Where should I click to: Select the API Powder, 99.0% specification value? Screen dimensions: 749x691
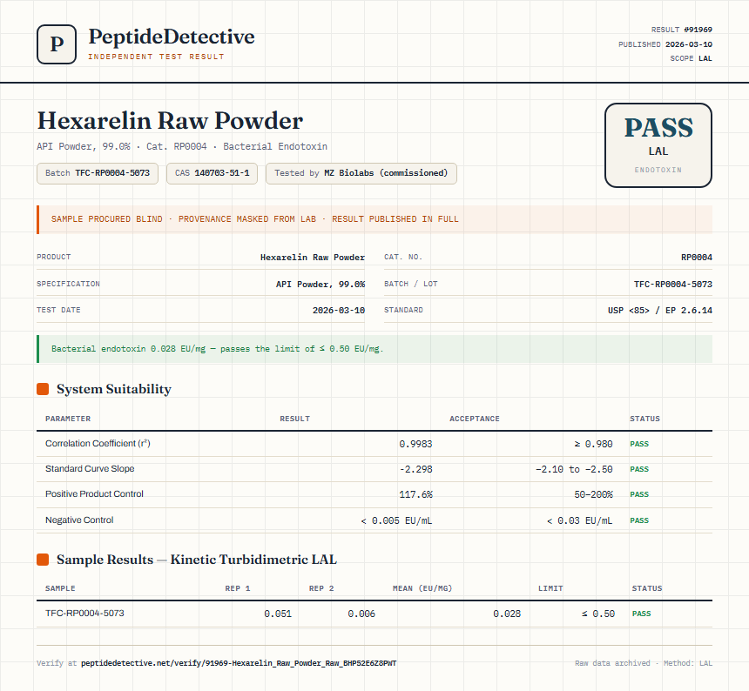(320, 284)
